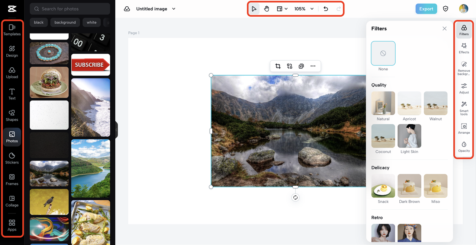Viewport: 476px width, 245px height.
Task: Select the pointer (select) tool
Action: coord(254,9)
